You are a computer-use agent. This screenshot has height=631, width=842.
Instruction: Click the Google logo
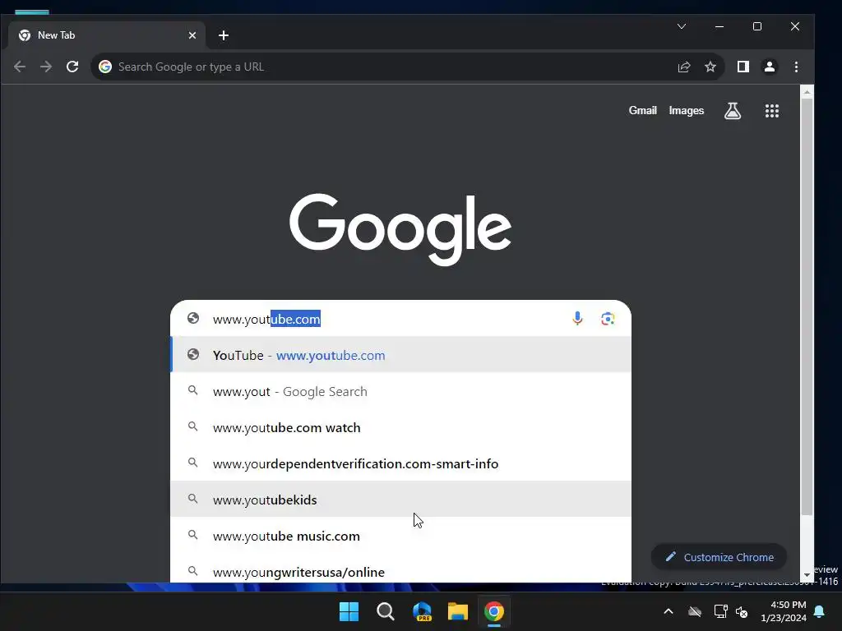(x=400, y=228)
